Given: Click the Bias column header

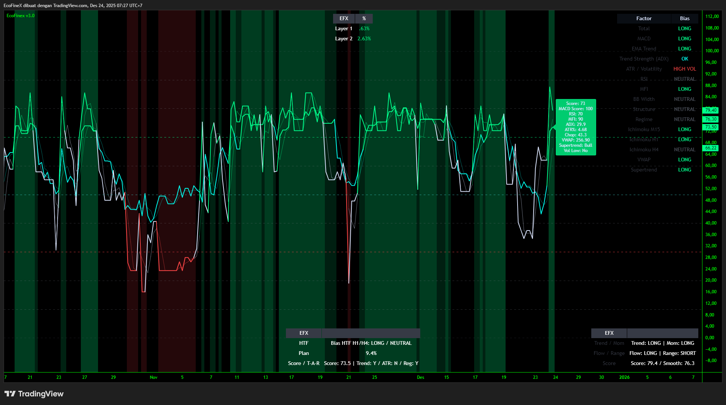Looking at the screenshot, I should pyautogui.click(x=684, y=18).
